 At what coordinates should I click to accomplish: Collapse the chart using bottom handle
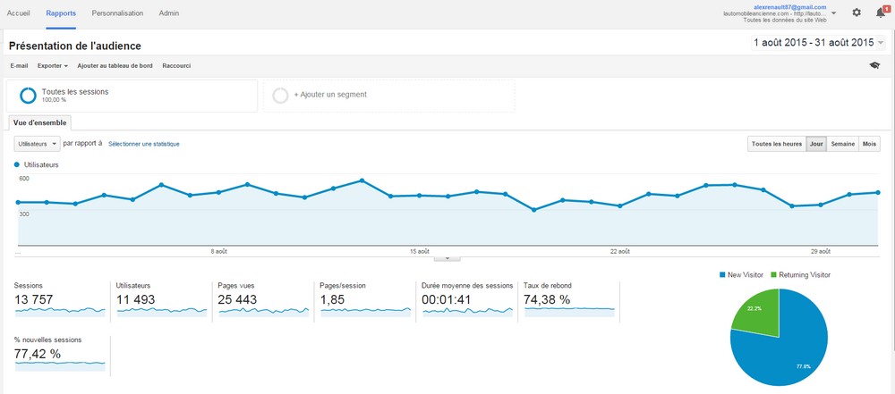click(x=447, y=258)
